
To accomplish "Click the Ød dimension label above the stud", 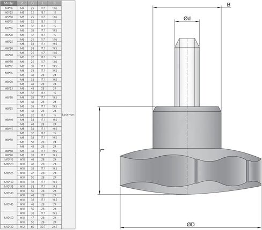I will pos(187,18).
